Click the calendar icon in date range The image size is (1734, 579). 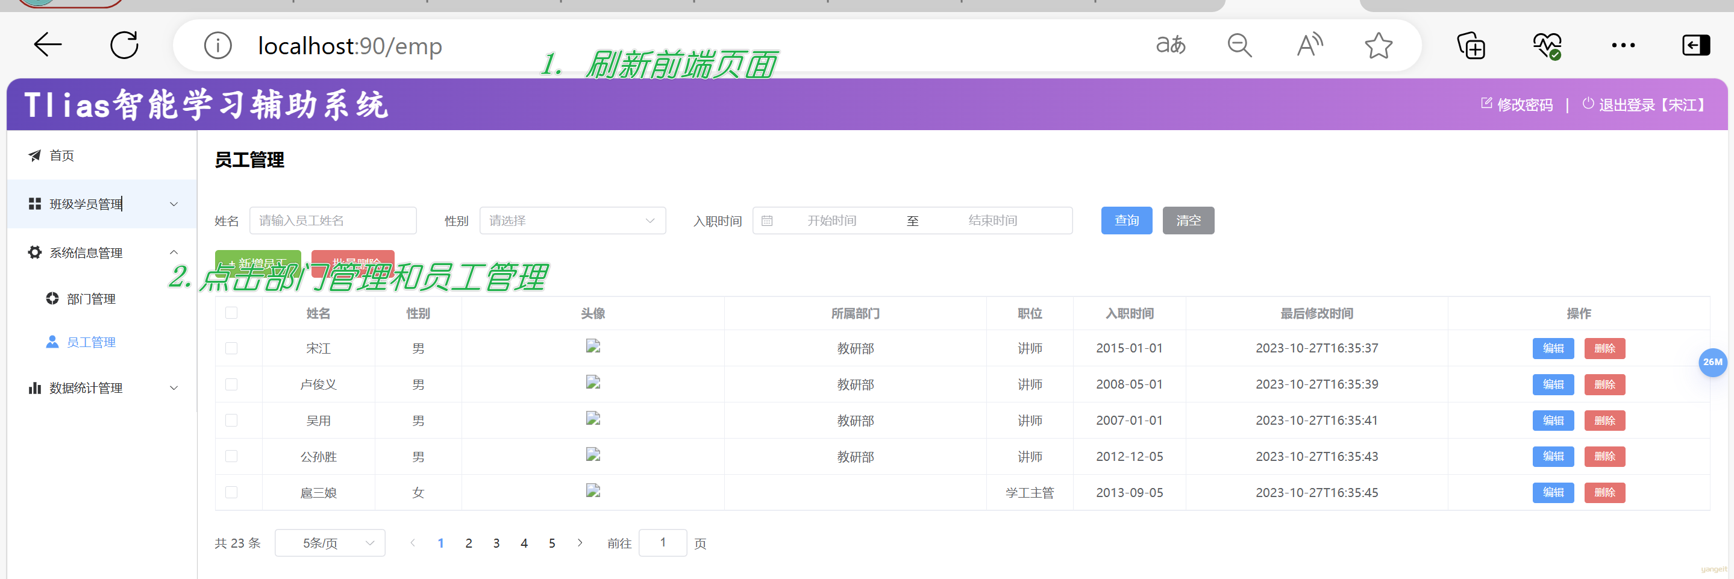pyautogui.click(x=767, y=221)
